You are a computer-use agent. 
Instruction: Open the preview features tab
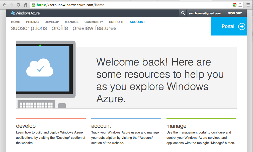[x=95, y=28]
